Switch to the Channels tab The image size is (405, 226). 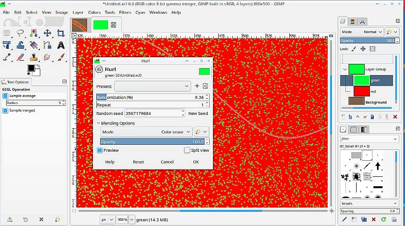pos(352,22)
